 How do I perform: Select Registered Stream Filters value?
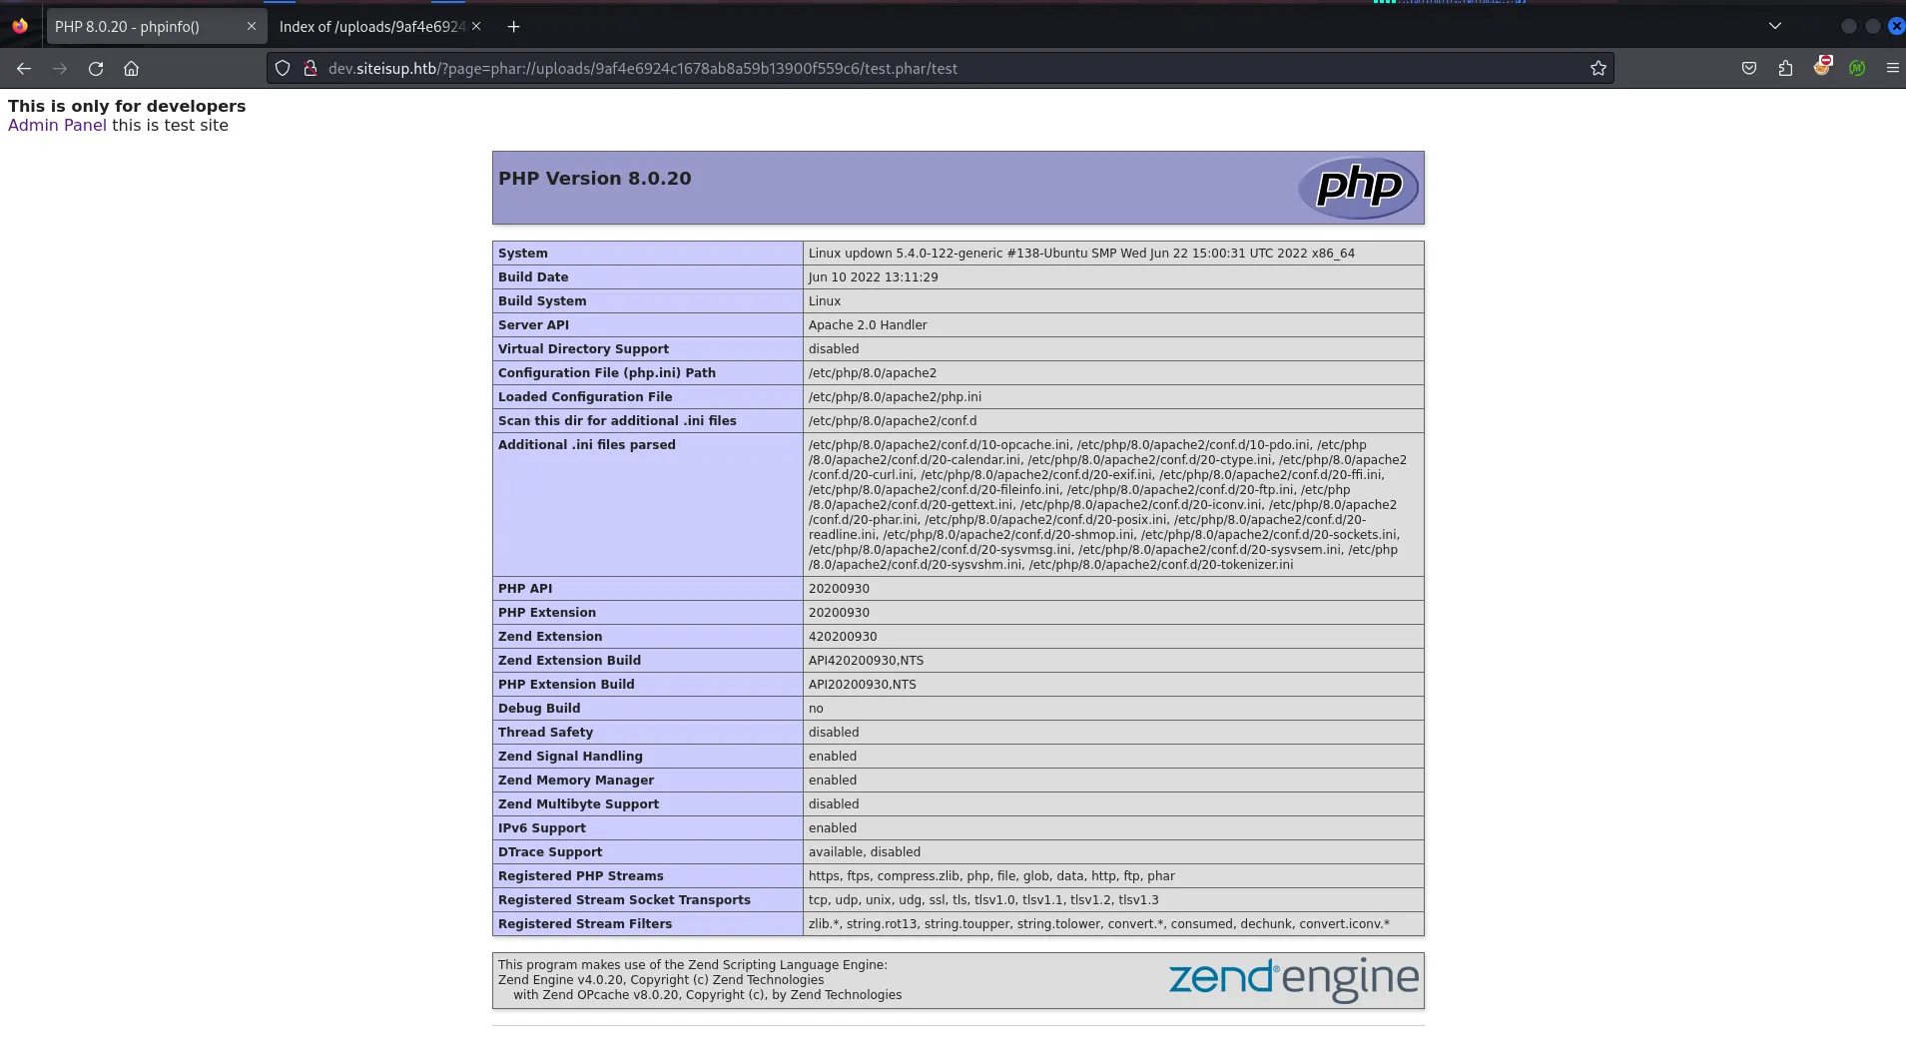[x=1099, y=924]
